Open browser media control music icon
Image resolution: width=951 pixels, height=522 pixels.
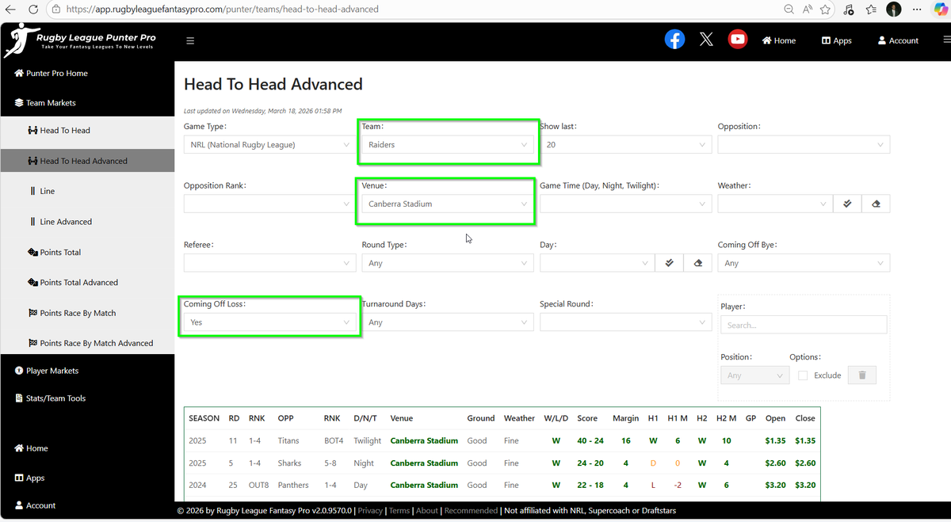849,10
